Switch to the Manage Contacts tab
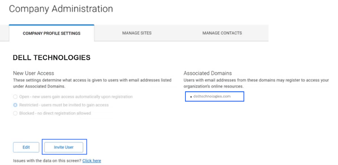 (x=222, y=33)
